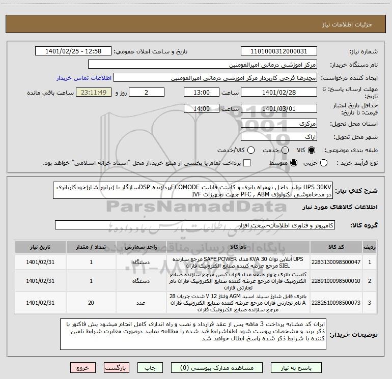Select product code 2282610098500073
The width and height of the screenshot is (392, 379).
pos(336,303)
